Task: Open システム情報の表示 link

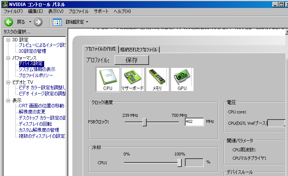Action: coord(37,69)
